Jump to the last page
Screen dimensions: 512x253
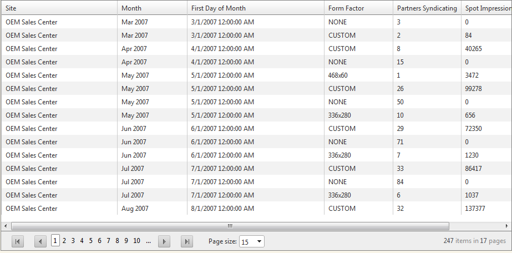187,241
